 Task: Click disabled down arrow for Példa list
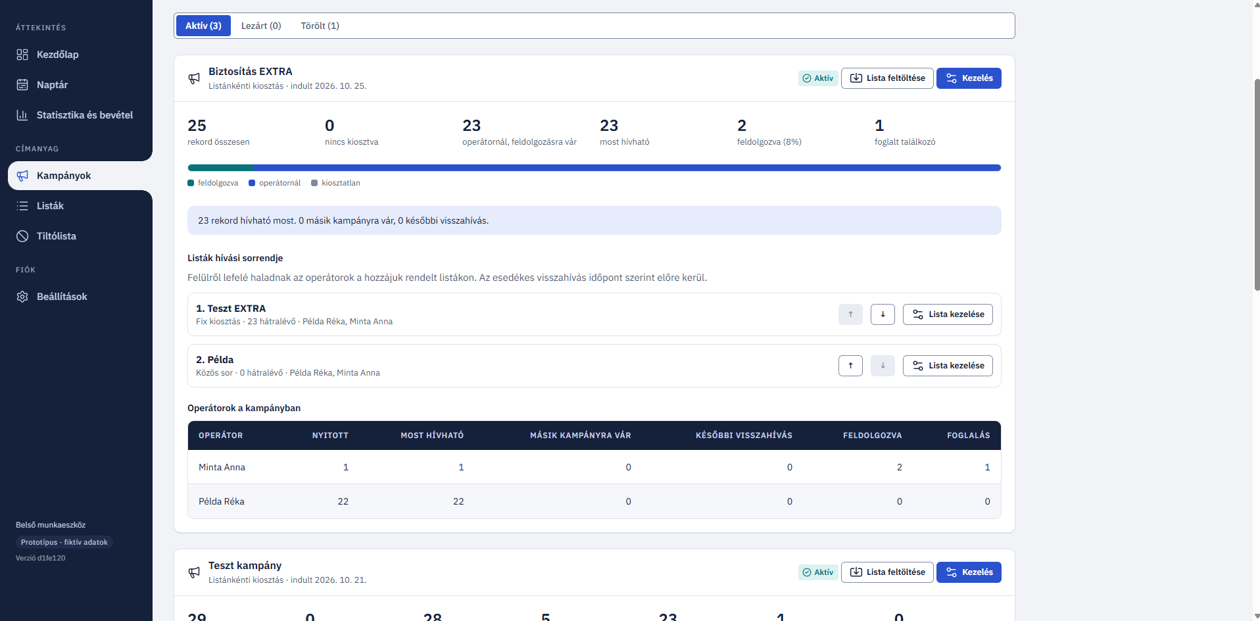(x=883, y=366)
